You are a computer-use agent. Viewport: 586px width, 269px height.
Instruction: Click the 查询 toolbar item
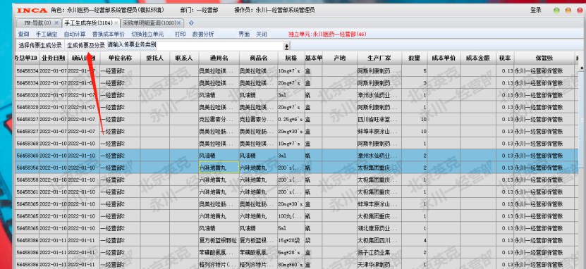[23, 35]
